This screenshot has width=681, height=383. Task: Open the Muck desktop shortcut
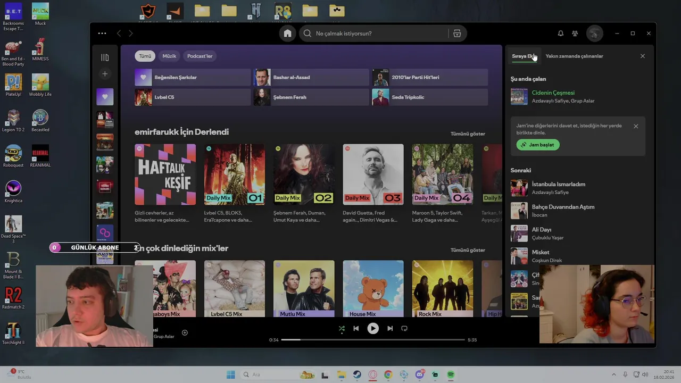40,14
